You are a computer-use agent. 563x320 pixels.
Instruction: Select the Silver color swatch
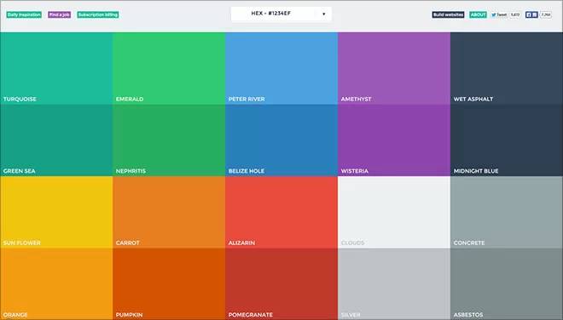click(394, 284)
